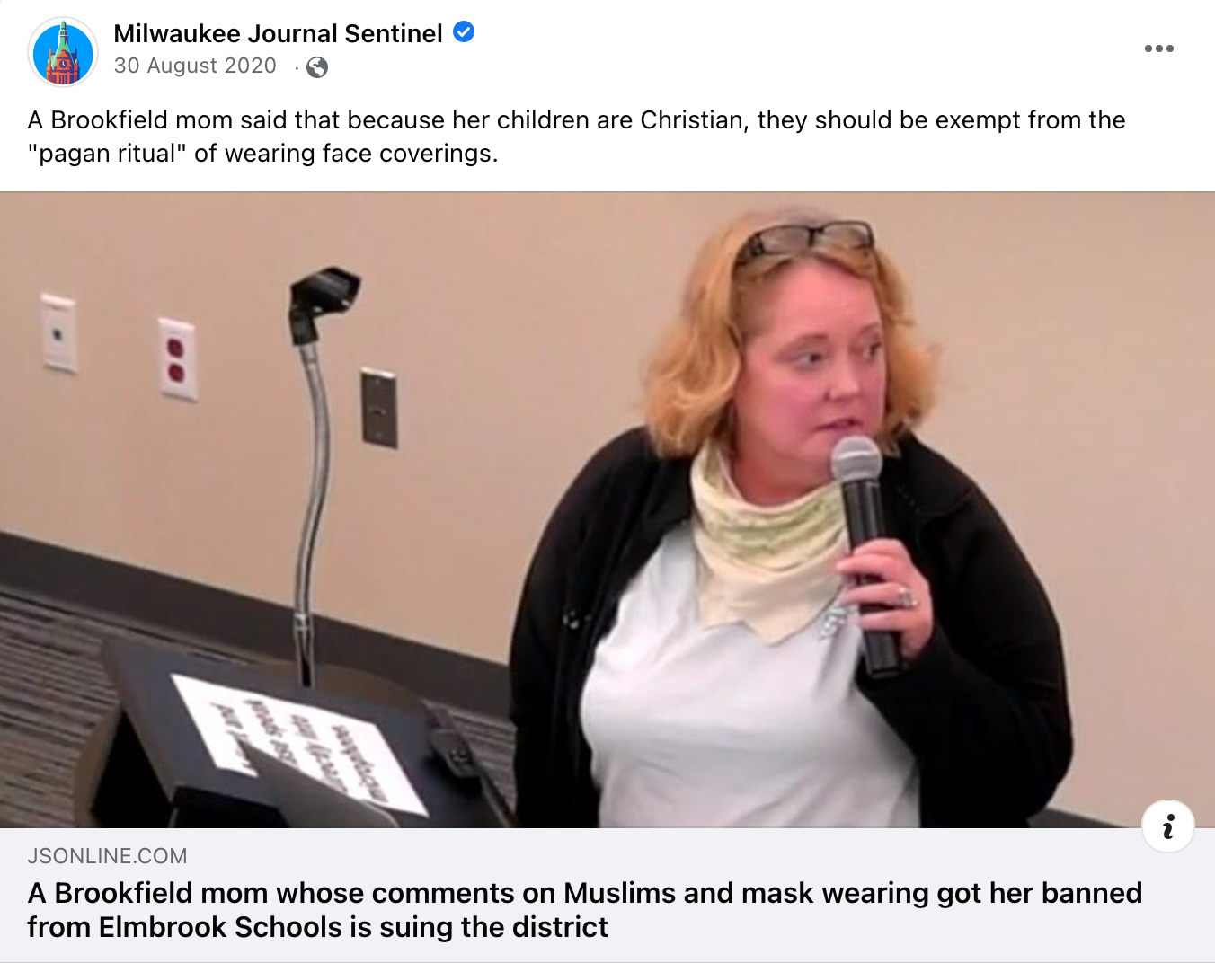Click the grey link card footer area
Image resolution: width=1215 pixels, height=963 pixels.
pyautogui.click(x=607, y=895)
